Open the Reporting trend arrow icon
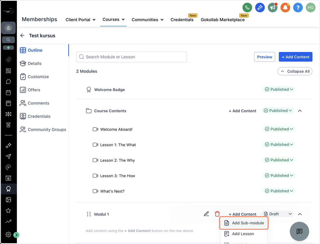This screenshot has height=244, width=320. (8, 221)
